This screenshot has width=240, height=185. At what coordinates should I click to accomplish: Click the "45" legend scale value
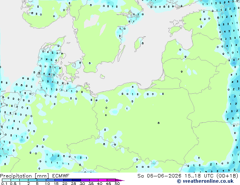[108, 183]
